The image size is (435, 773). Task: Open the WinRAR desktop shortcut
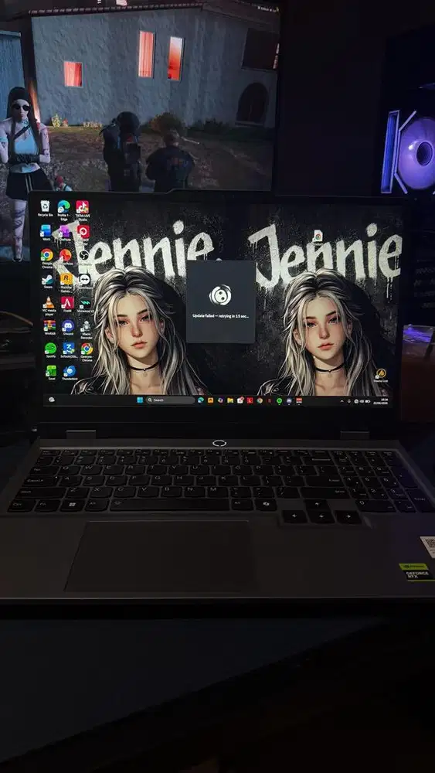click(x=49, y=325)
